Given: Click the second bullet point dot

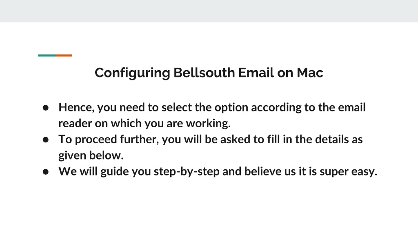Looking at the screenshot, I should point(46,140).
